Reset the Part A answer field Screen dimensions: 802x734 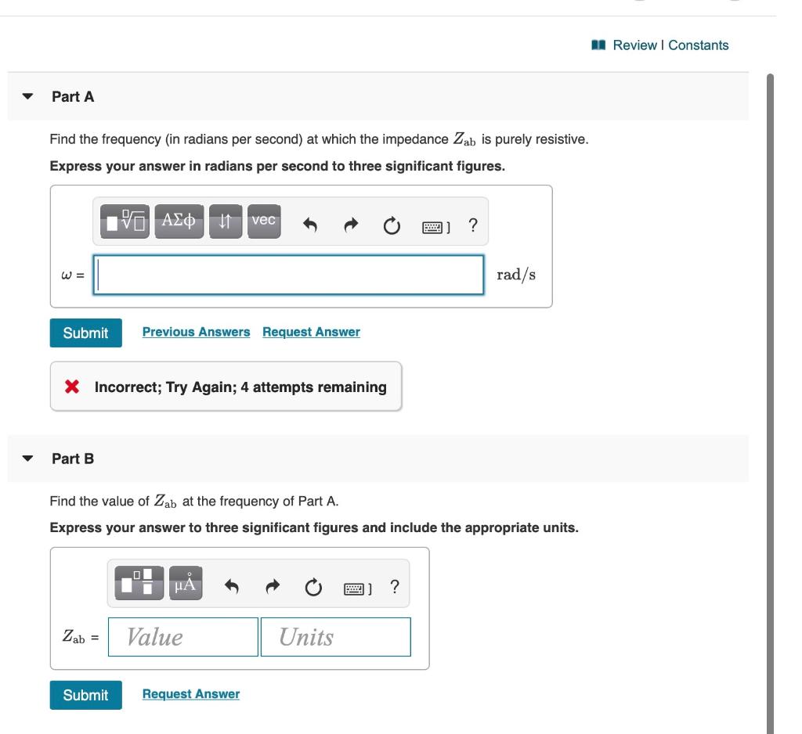coord(392,225)
